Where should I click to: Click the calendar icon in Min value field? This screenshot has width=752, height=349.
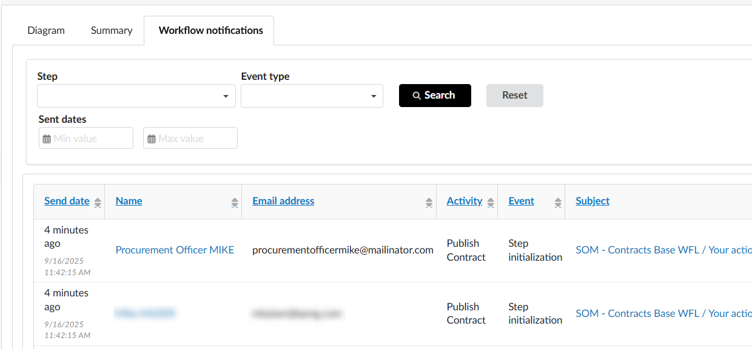47,139
